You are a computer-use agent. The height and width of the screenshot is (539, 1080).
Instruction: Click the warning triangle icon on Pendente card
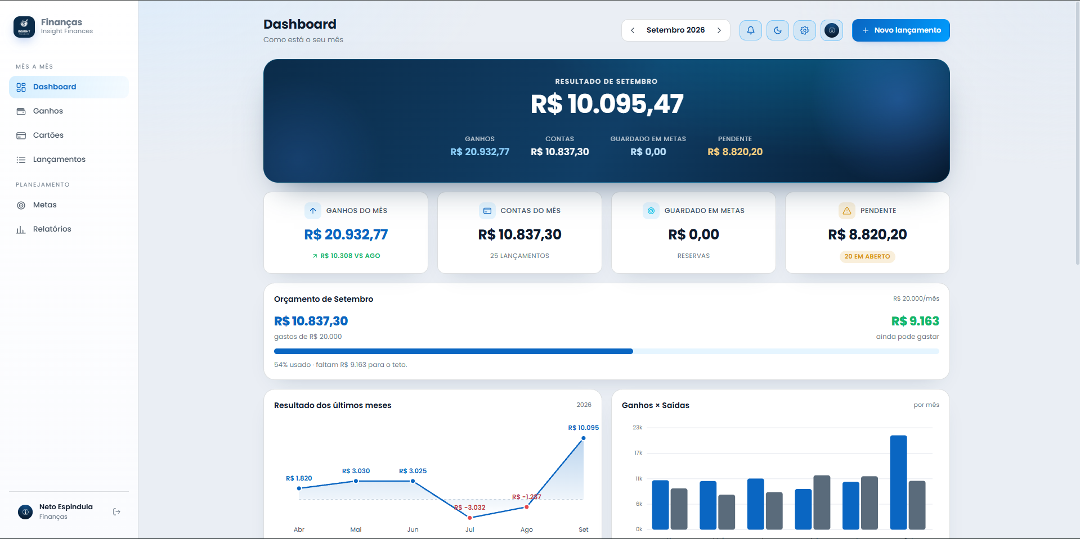click(x=847, y=211)
